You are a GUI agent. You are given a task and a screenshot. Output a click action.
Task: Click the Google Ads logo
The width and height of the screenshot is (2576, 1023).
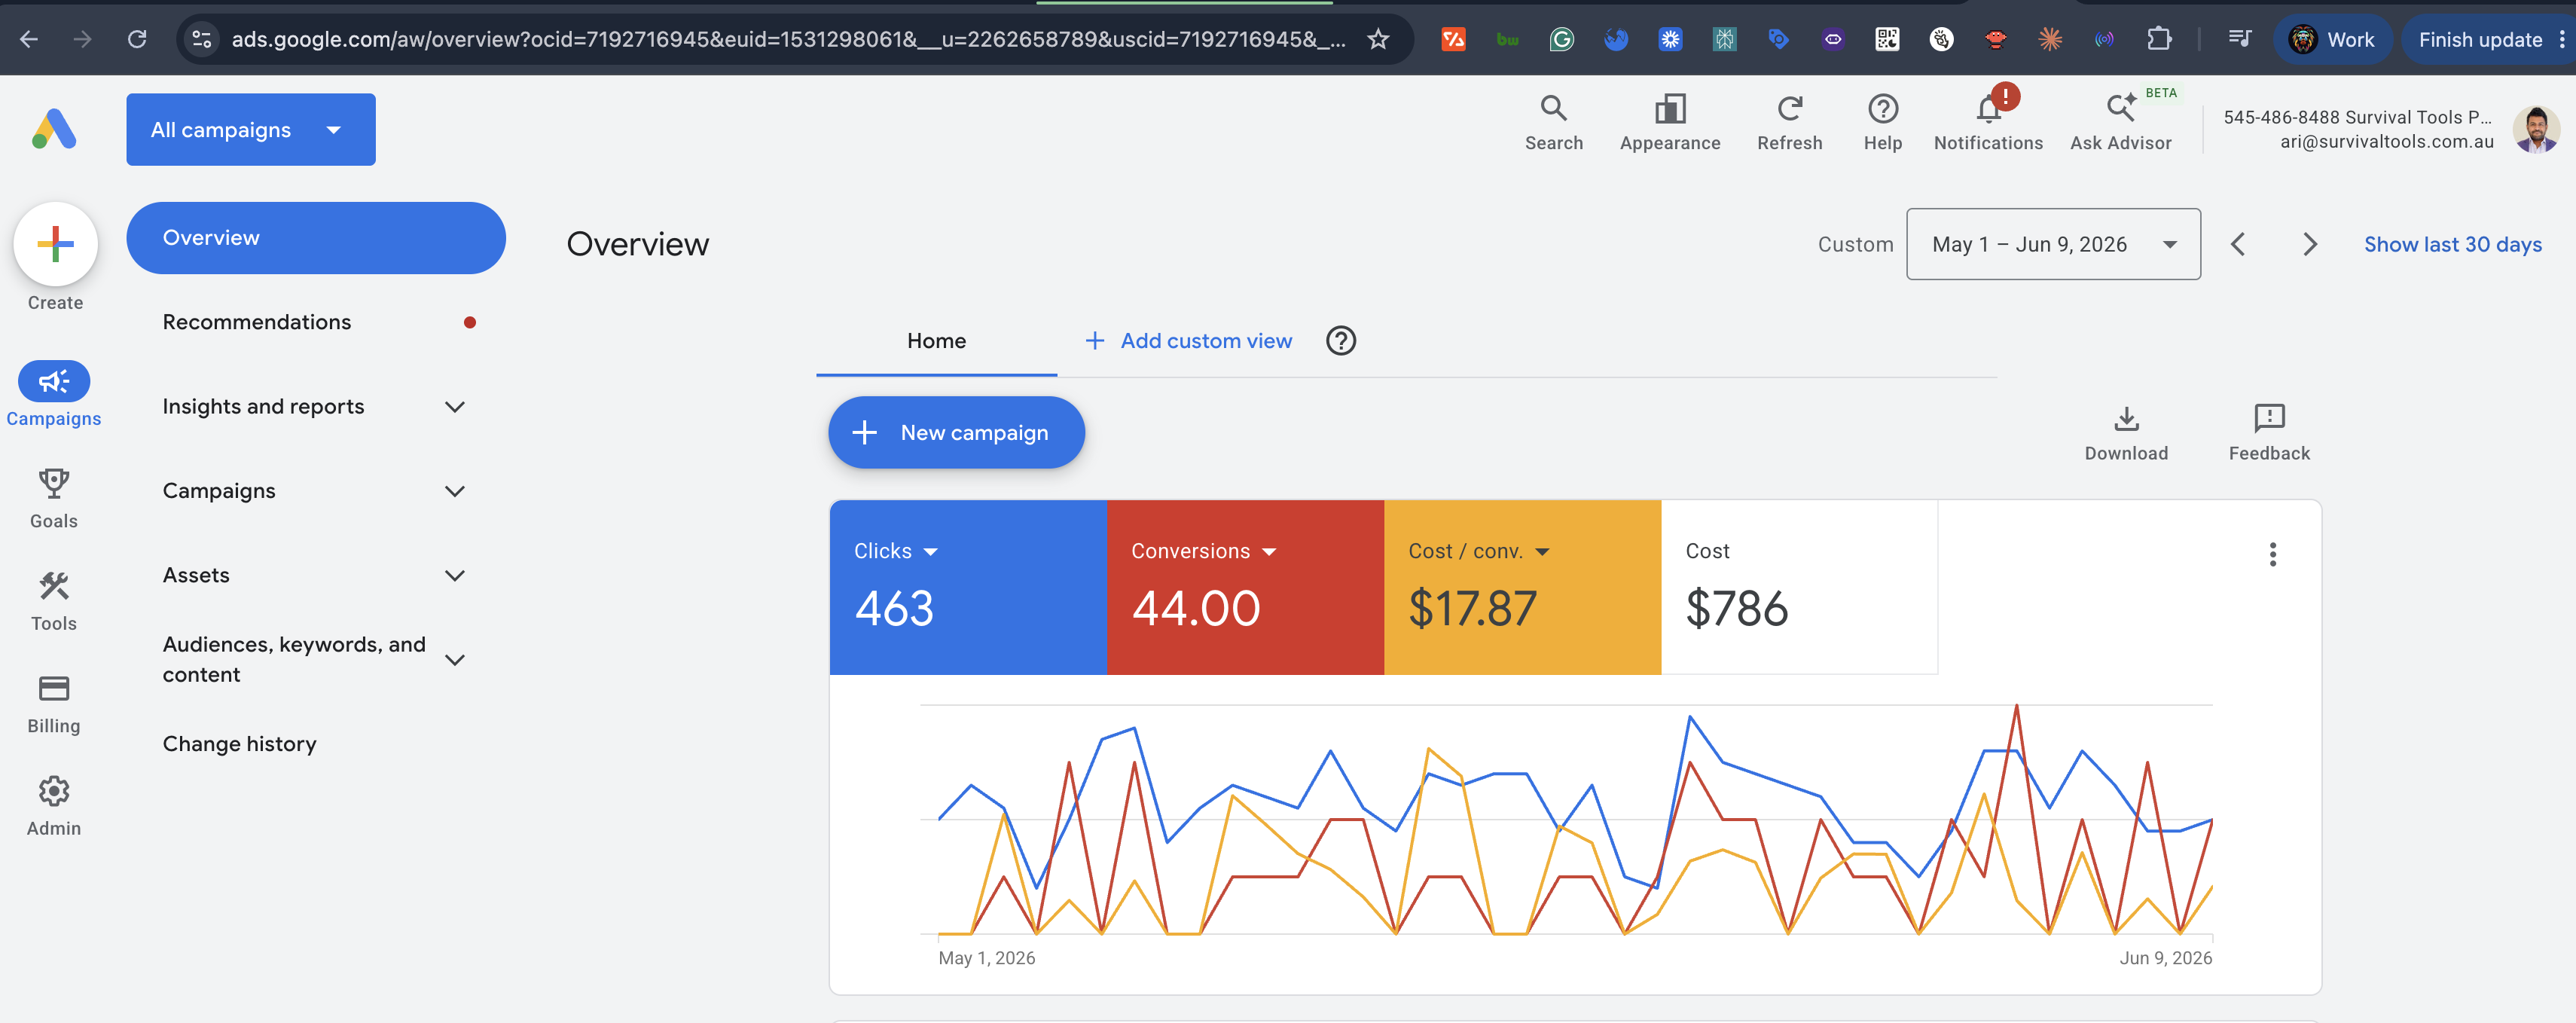pos(54,129)
